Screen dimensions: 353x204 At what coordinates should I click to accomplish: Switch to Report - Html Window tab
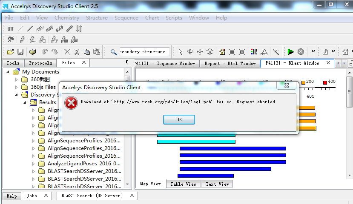pyautogui.click(x=230, y=64)
